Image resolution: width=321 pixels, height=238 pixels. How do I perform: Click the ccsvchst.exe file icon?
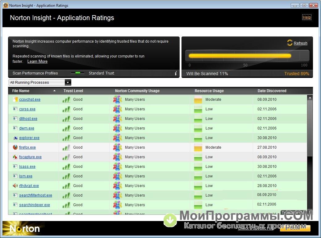[15, 100]
